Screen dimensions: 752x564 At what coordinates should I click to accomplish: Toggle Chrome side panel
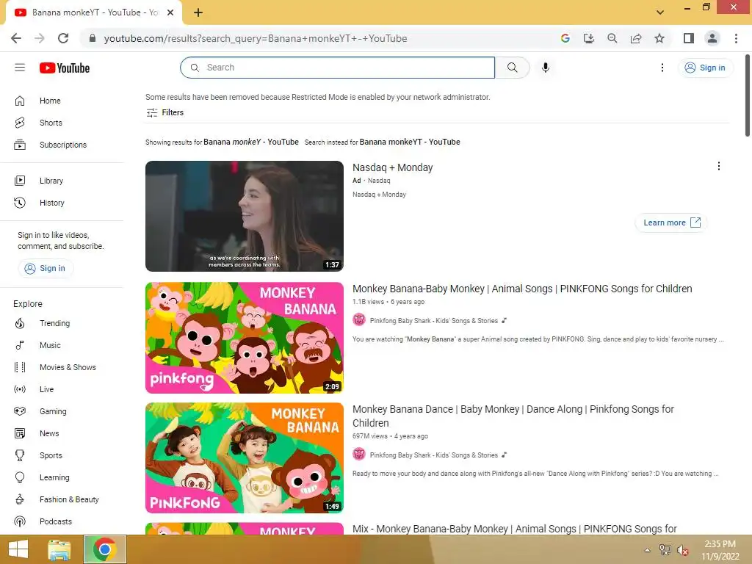(x=689, y=38)
